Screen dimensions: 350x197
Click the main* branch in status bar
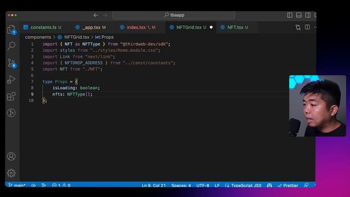(17, 185)
